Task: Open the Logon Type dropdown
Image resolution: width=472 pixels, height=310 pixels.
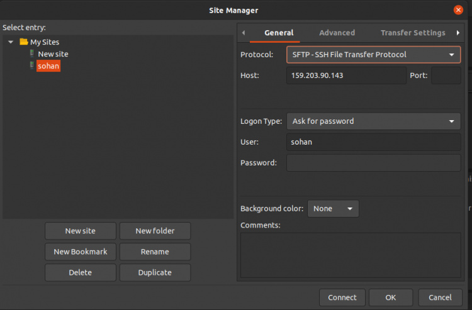Action: click(x=373, y=121)
